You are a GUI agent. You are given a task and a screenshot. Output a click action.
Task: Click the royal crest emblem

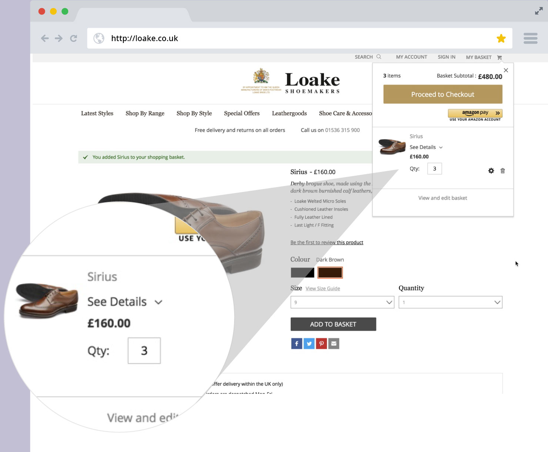click(261, 76)
